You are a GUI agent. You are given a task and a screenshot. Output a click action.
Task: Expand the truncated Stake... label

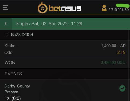12,46
